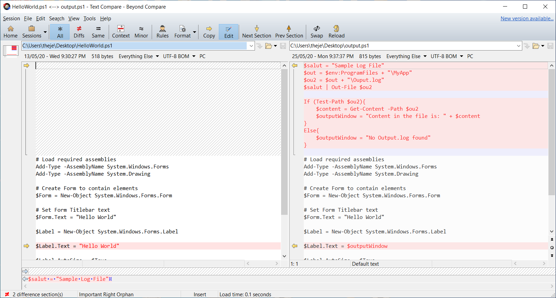This screenshot has width=556, height=298.
Task: Expand right browse folder dropdown arrow
Action: coord(543,46)
